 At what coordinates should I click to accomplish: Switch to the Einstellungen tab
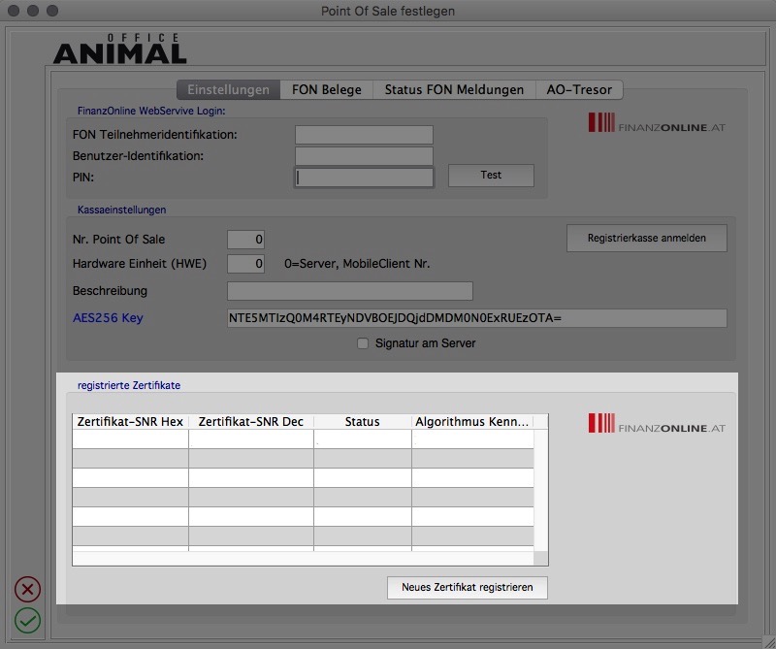(x=228, y=89)
